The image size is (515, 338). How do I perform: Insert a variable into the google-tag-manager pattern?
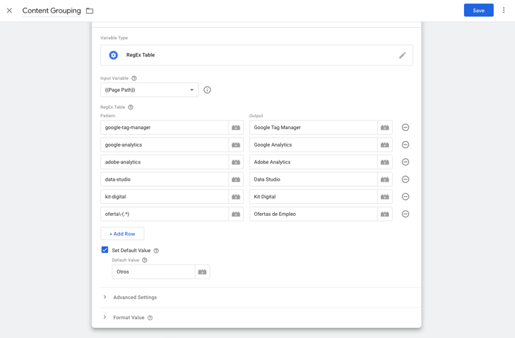pyautogui.click(x=235, y=127)
